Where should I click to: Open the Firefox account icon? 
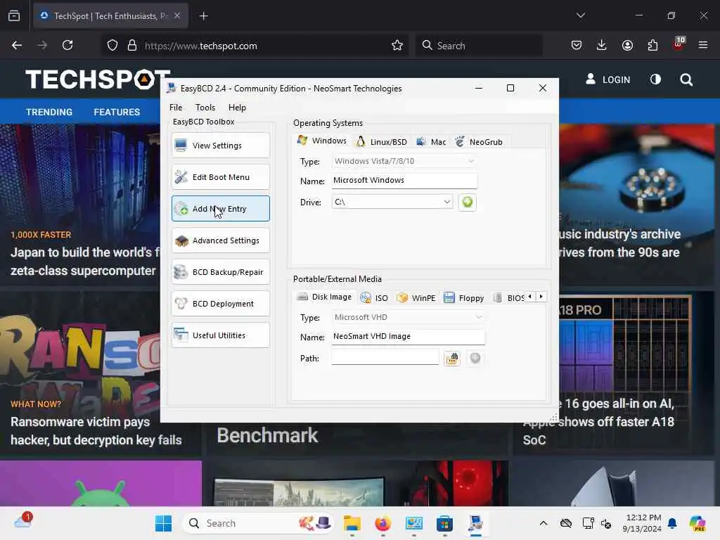point(627,45)
